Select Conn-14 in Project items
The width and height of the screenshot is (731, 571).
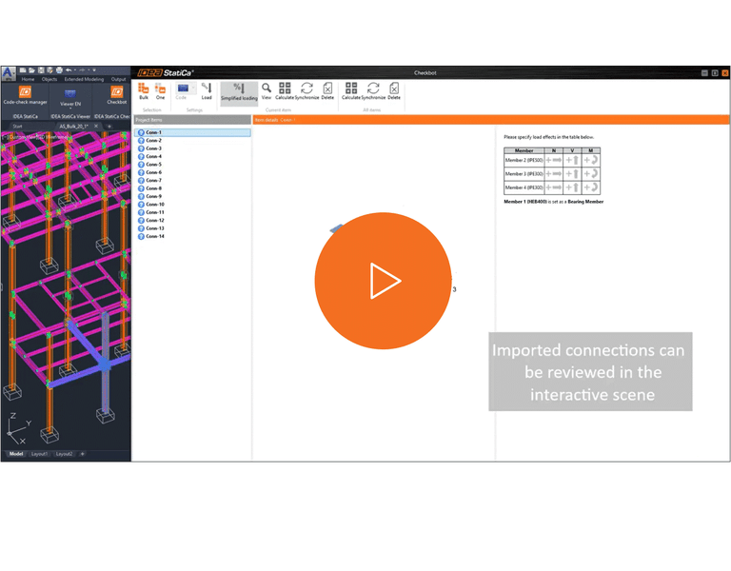coord(151,236)
